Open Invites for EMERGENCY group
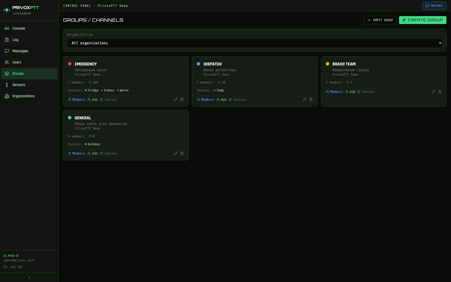Image resolution: width=451 pixels, height=282 pixels. pyautogui.click(x=109, y=100)
